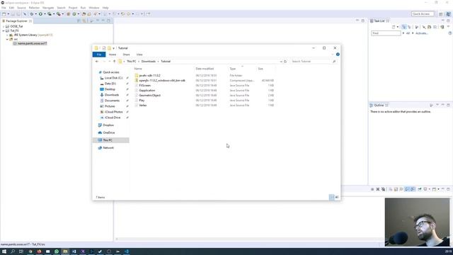Screen dimensions: 453x255
Task: Click This PC in the Explorer address path
Action: pos(132,62)
